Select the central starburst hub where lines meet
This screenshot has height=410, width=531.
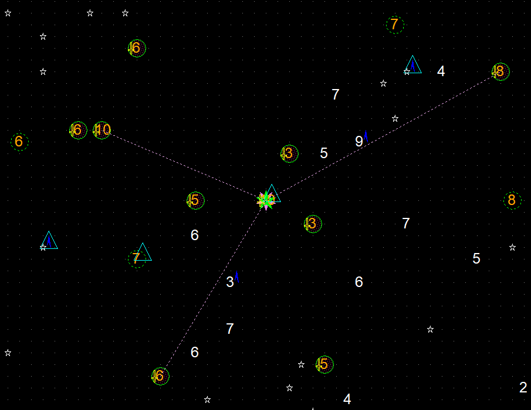[x=266, y=201]
